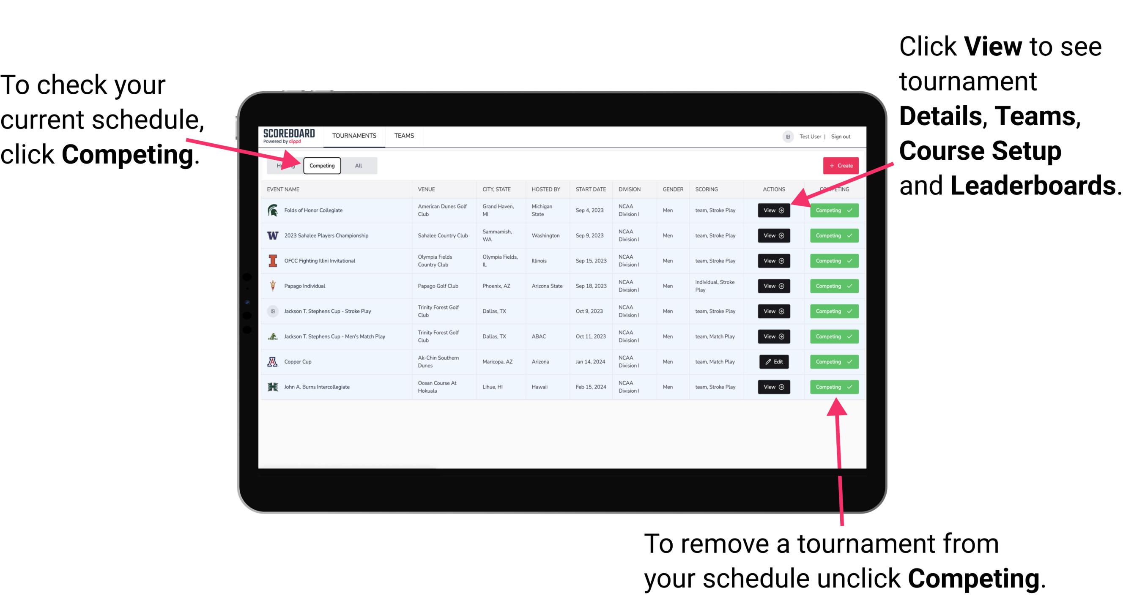Screen dimensions: 1123x604
Task: Click the Home tab button
Action: click(285, 165)
